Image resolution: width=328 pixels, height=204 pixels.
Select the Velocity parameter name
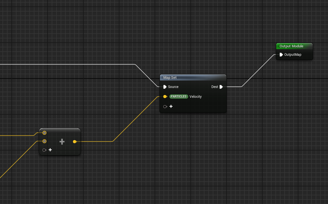click(x=195, y=97)
